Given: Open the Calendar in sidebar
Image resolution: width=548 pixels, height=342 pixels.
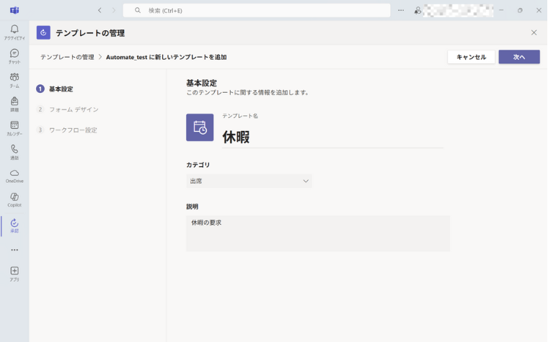Looking at the screenshot, I should 14,128.
